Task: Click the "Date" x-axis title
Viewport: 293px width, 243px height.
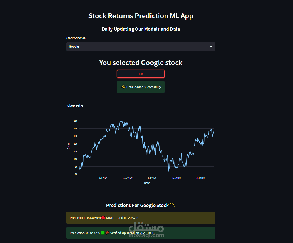Action: (147, 183)
